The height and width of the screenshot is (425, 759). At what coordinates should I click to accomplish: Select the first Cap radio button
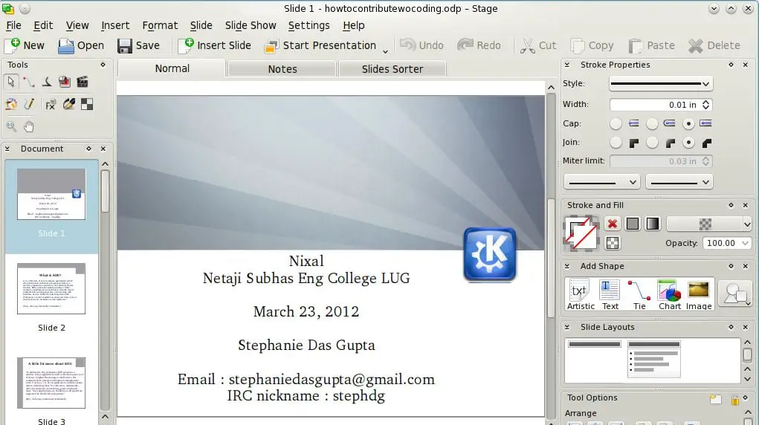(616, 123)
